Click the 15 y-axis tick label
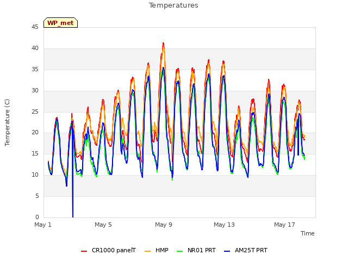This screenshot has width=348, height=261. (35, 153)
